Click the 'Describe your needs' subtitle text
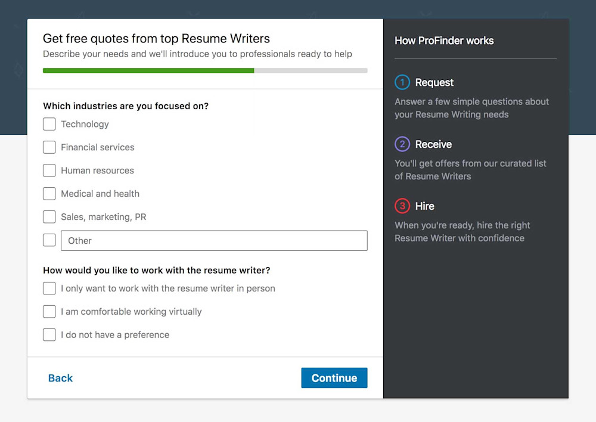 point(197,54)
